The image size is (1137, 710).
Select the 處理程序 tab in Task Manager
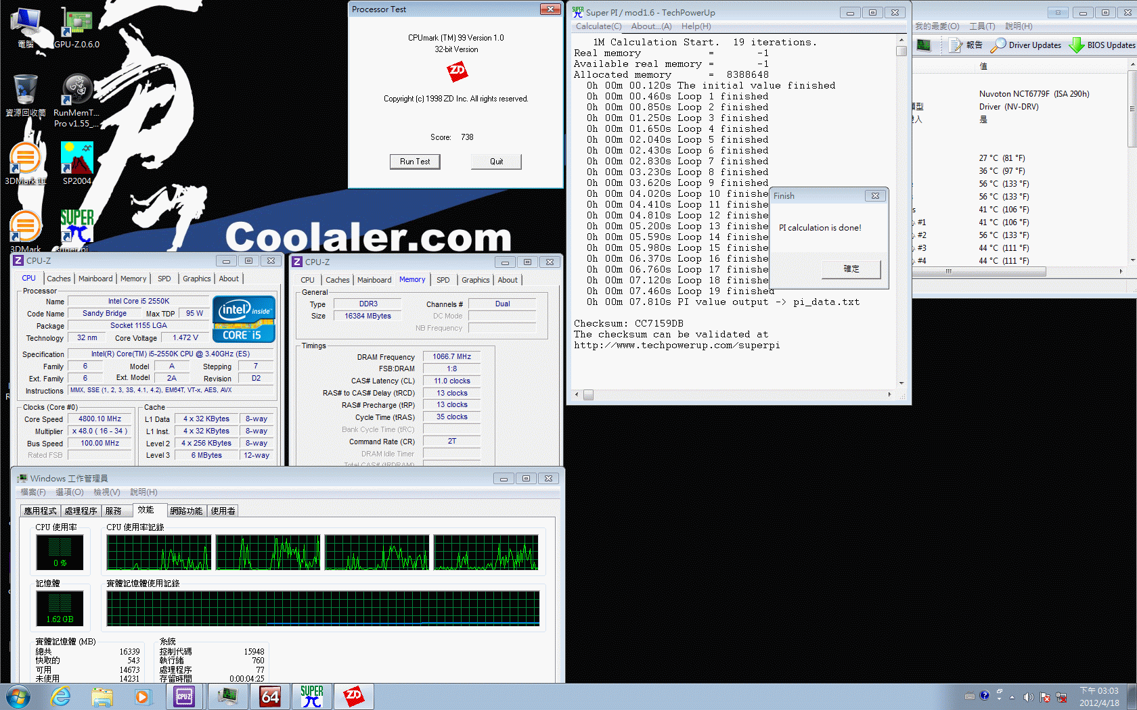coord(81,511)
